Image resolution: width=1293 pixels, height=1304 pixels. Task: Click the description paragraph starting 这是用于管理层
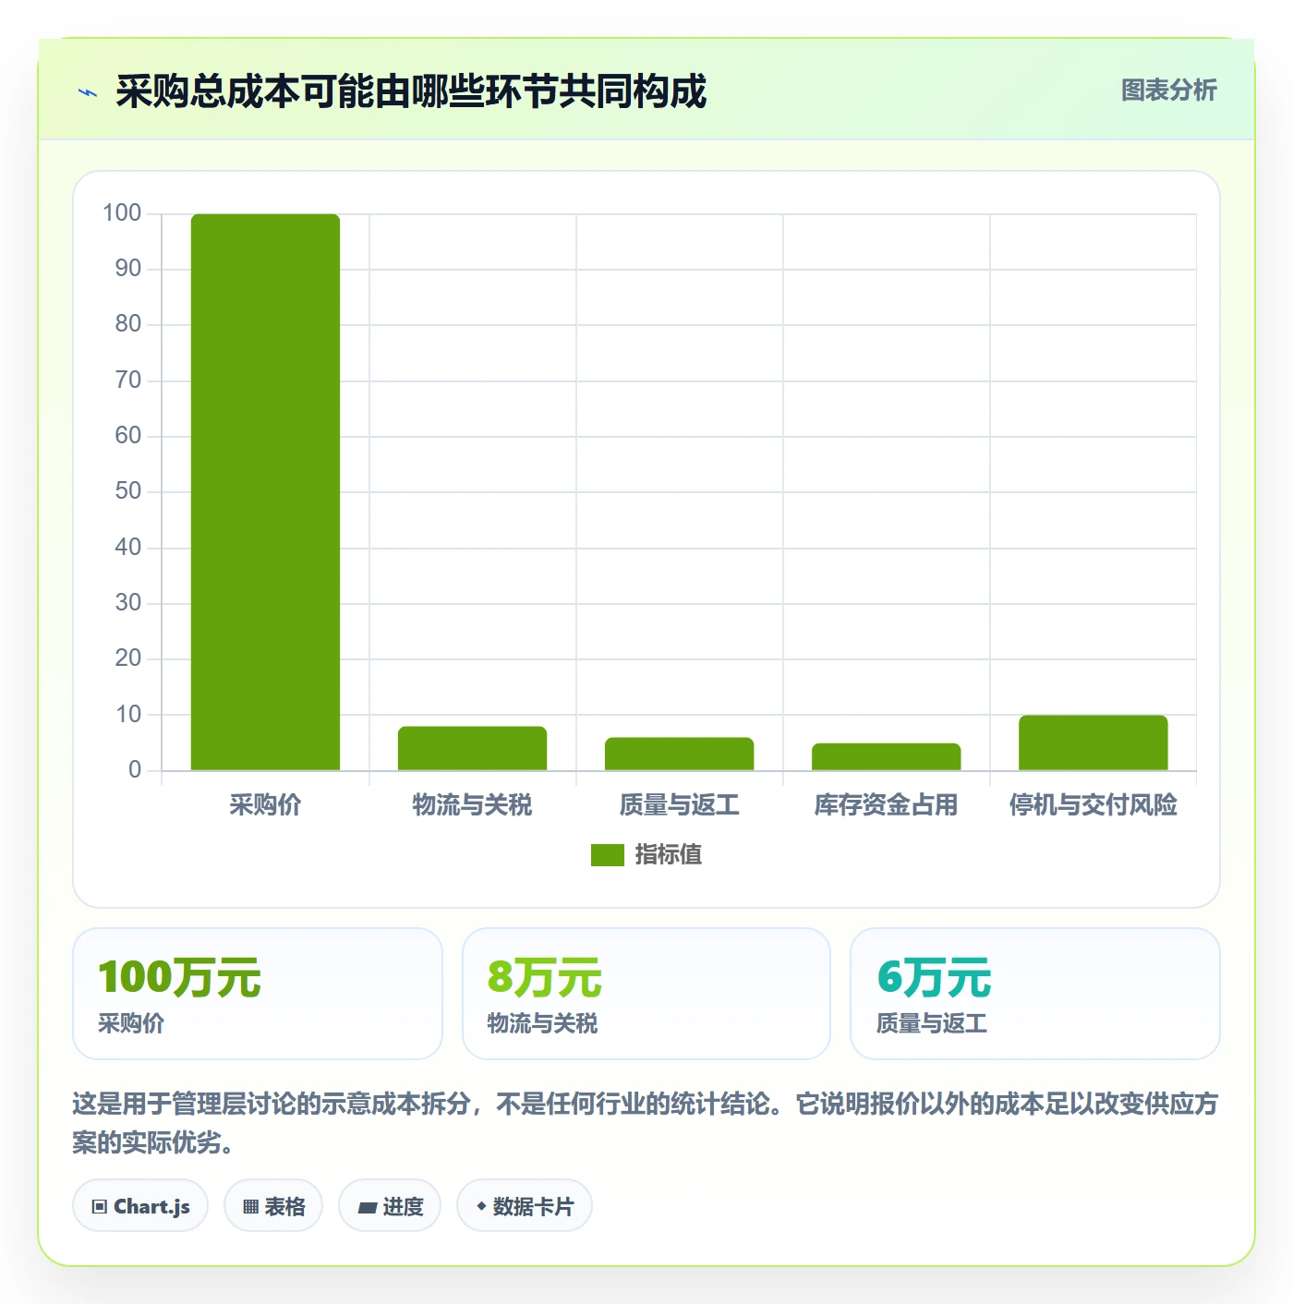(646, 1123)
